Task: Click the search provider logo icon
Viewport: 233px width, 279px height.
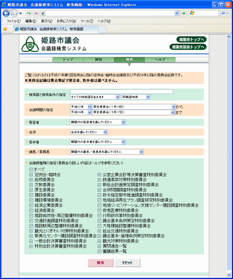Action: [x=192, y=13]
